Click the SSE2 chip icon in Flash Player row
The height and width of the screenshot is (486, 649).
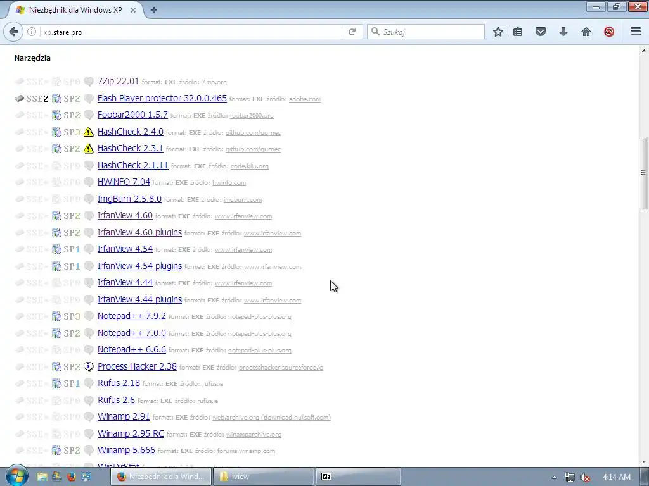20,99
